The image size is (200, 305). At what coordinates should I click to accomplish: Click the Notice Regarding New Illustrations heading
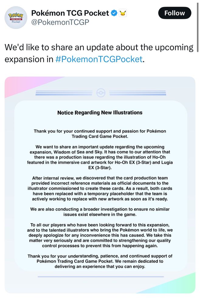tap(100, 113)
